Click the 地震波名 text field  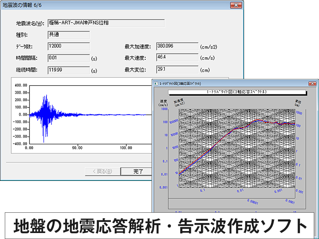point(106,23)
